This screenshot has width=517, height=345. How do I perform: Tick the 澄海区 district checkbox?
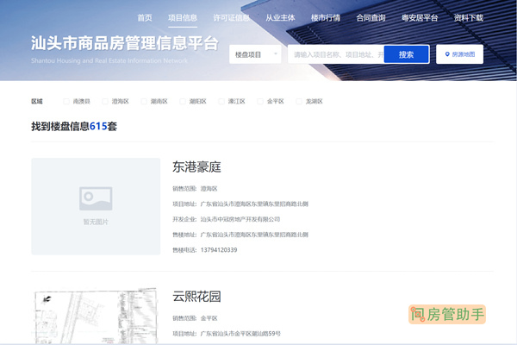[105, 102]
